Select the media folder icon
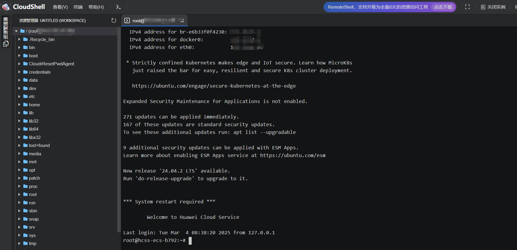517x250 pixels. coord(25,154)
